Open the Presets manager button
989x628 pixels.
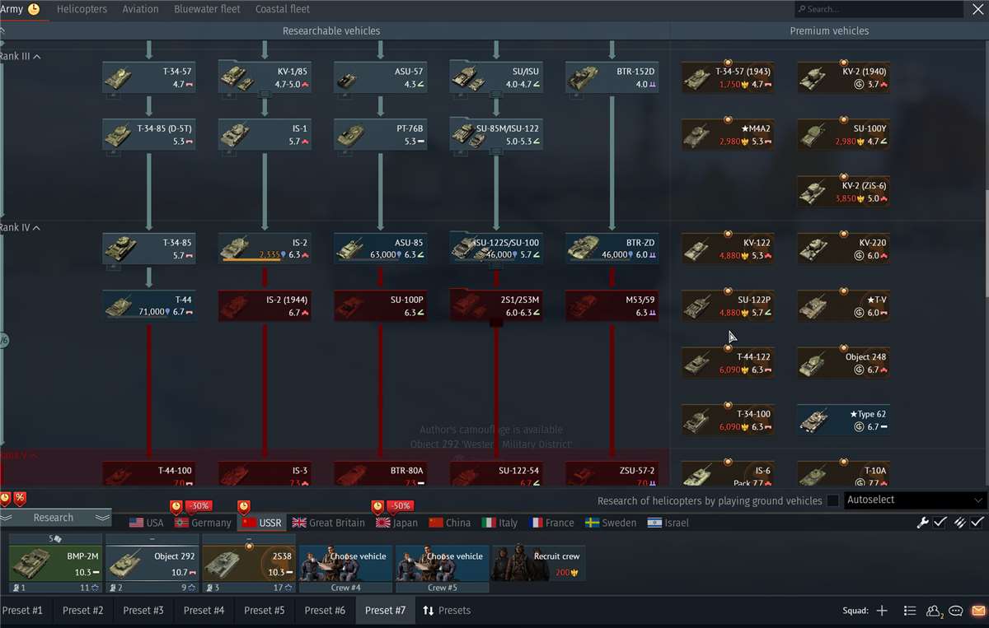[x=447, y=611]
